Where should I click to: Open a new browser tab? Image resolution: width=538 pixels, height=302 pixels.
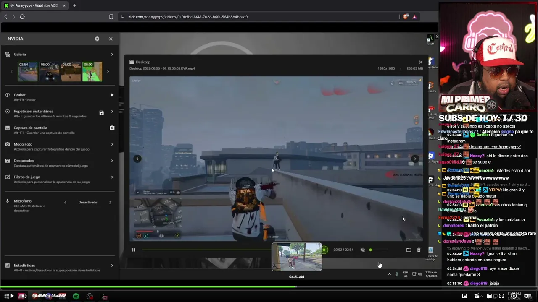[74, 5]
